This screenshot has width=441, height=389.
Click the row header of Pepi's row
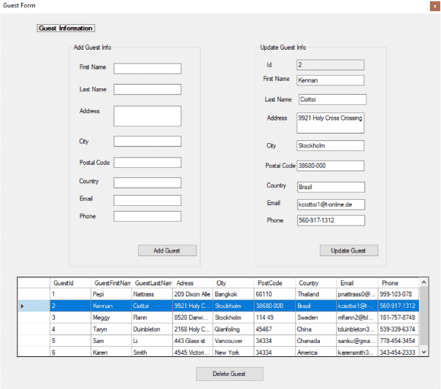coord(34,294)
